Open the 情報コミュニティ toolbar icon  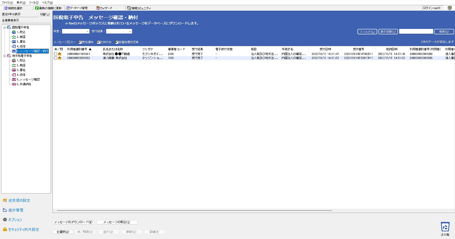pyautogui.click(x=129, y=8)
